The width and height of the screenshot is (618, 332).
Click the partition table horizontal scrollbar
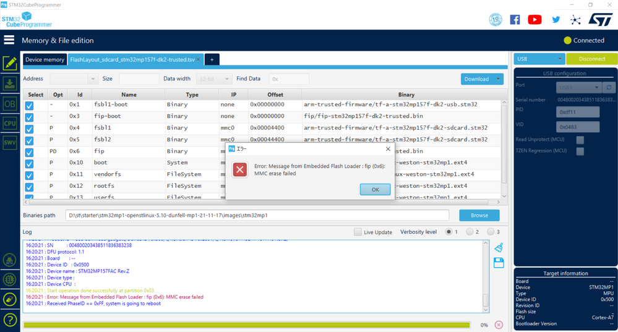pyautogui.click(x=262, y=202)
